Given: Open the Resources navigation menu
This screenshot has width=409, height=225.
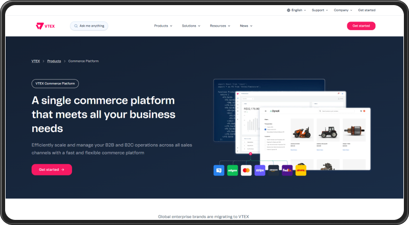Looking at the screenshot, I should (220, 26).
